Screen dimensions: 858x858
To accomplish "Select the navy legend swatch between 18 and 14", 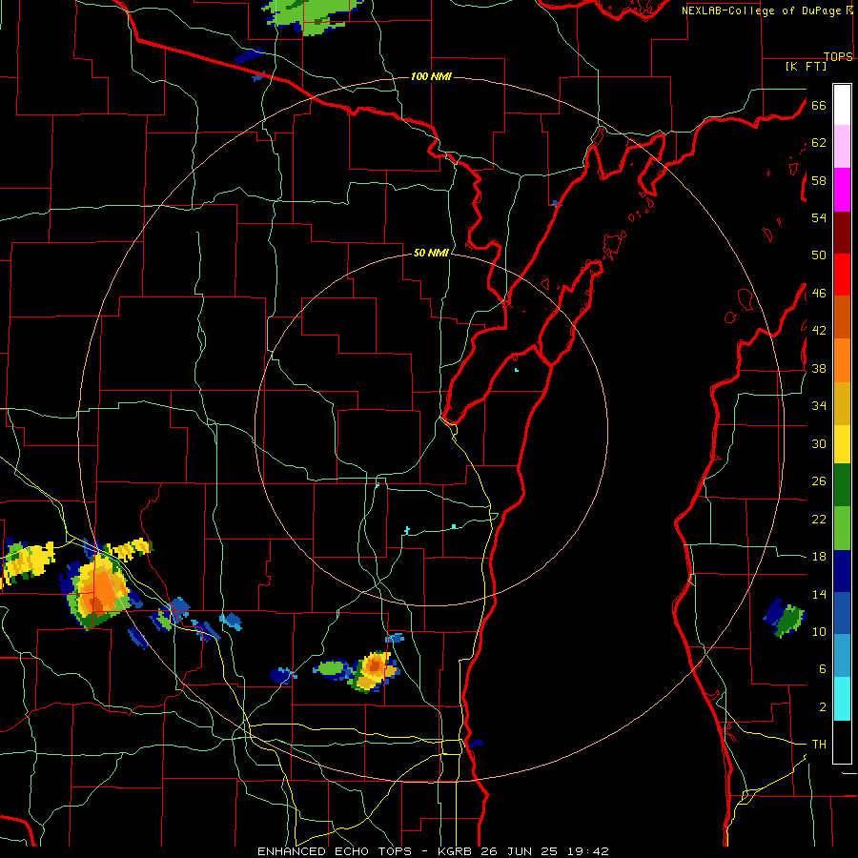I will (842, 571).
